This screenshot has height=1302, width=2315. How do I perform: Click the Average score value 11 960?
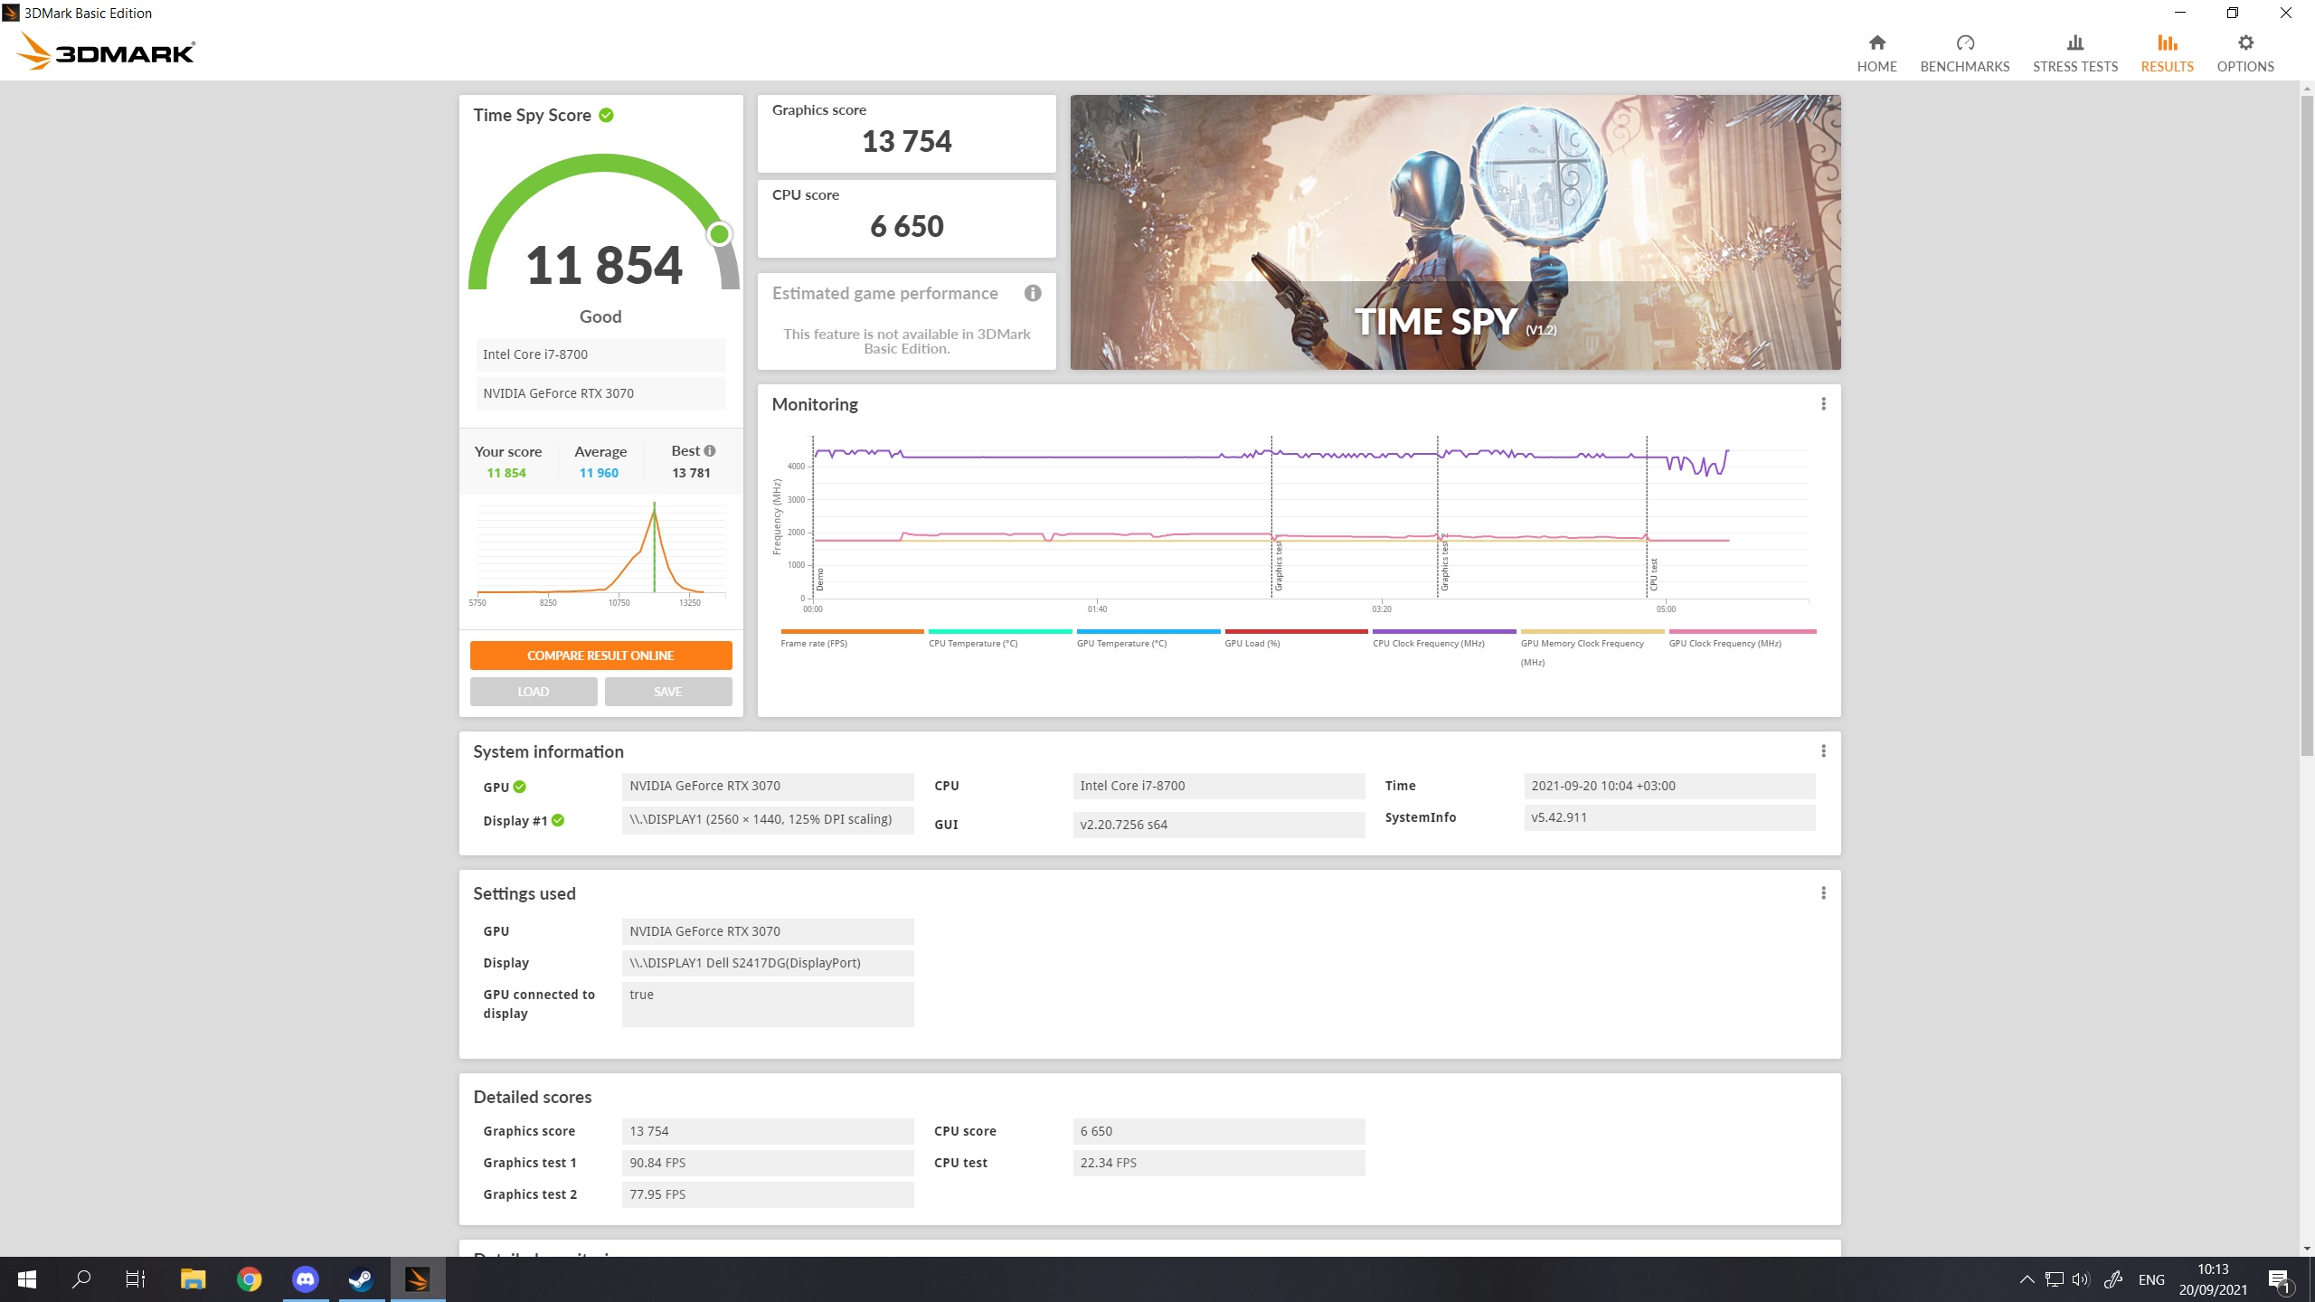pos(599,473)
